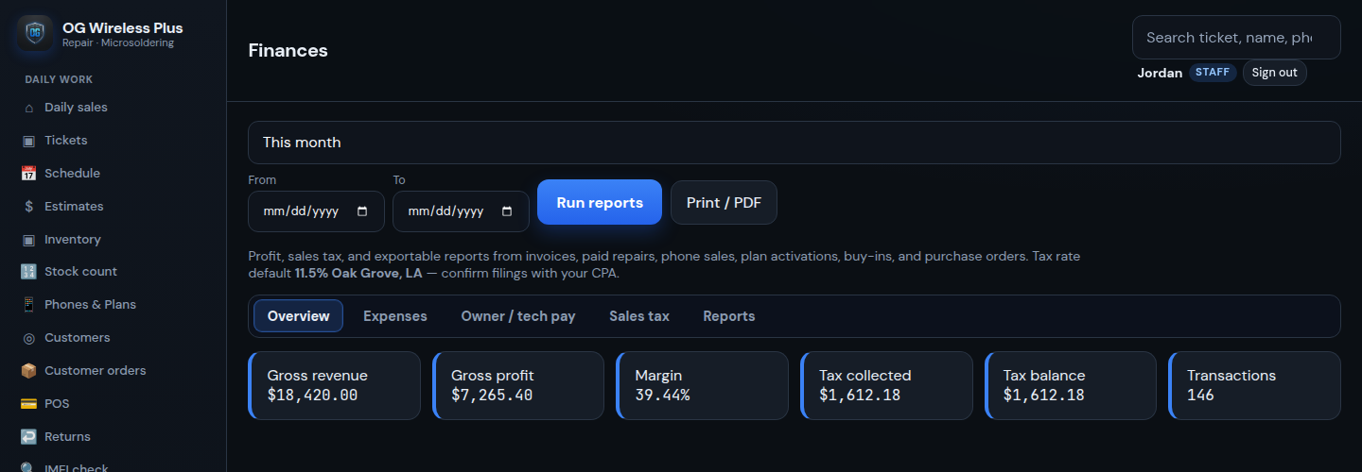Screen dimensions: 1362x472
Task: Click the Phones & Plans phone icon
Action: pyautogui.click(x=28, y=305)
